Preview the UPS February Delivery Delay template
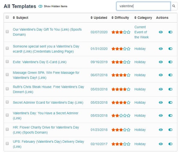This screenshot has height=156, width=181. click(161, 144)
